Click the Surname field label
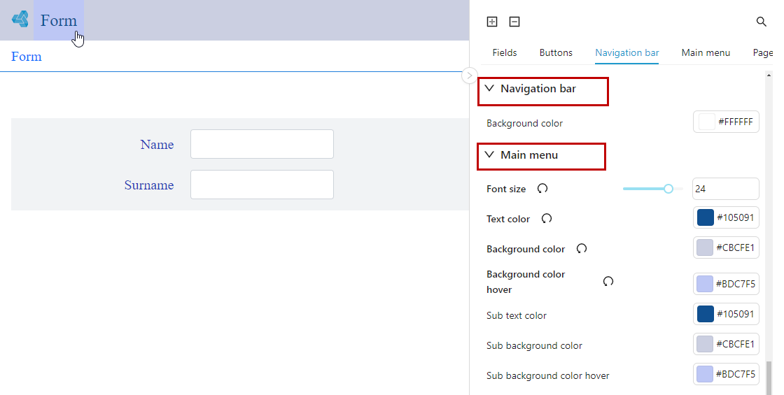The height and width of the screenshot is (395, 784). (149, 185)
